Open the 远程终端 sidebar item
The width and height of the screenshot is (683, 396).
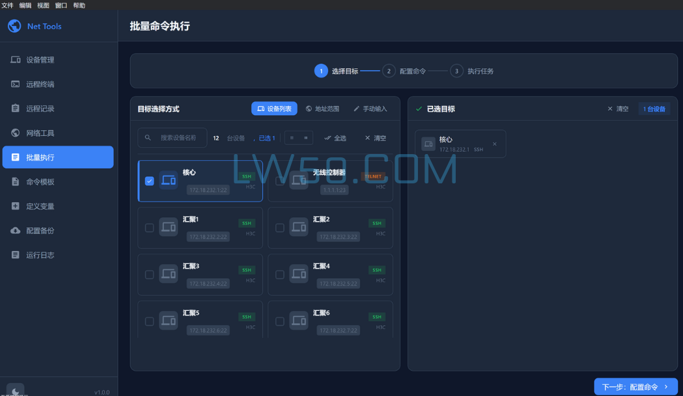[x=57, y=83]
